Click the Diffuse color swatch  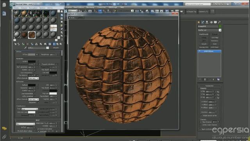point(32,55)
